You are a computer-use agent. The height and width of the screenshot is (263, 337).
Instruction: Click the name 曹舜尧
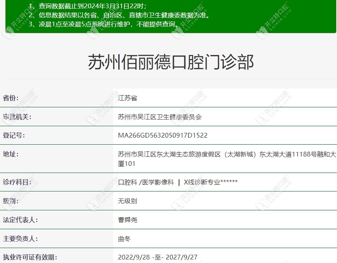[127, 220]
